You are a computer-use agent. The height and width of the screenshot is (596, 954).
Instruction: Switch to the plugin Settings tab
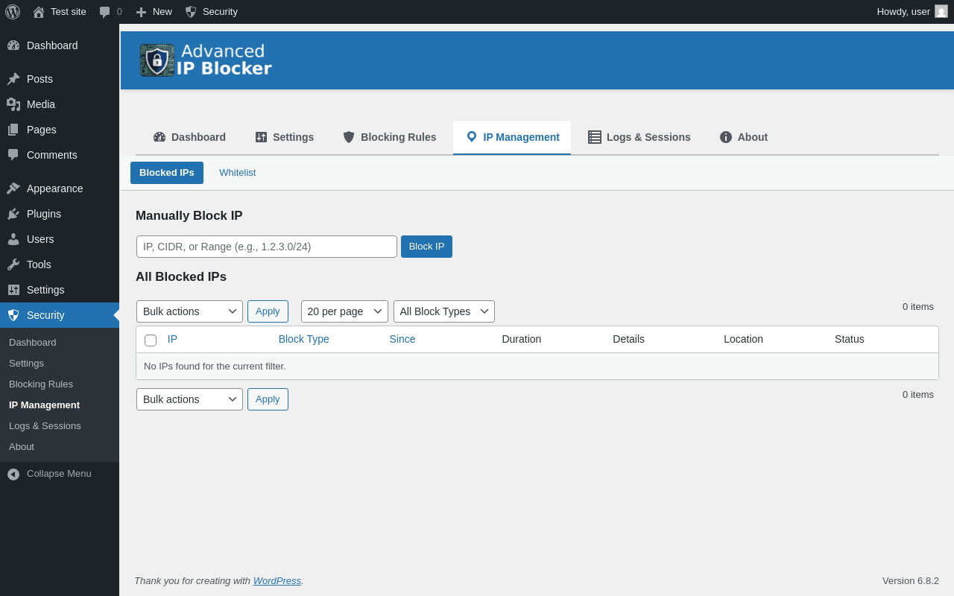click(x=285, y=137)
